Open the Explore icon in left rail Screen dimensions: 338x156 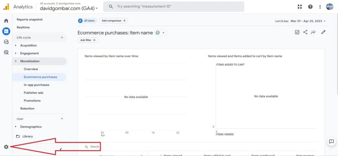click(x=6, y=42)
